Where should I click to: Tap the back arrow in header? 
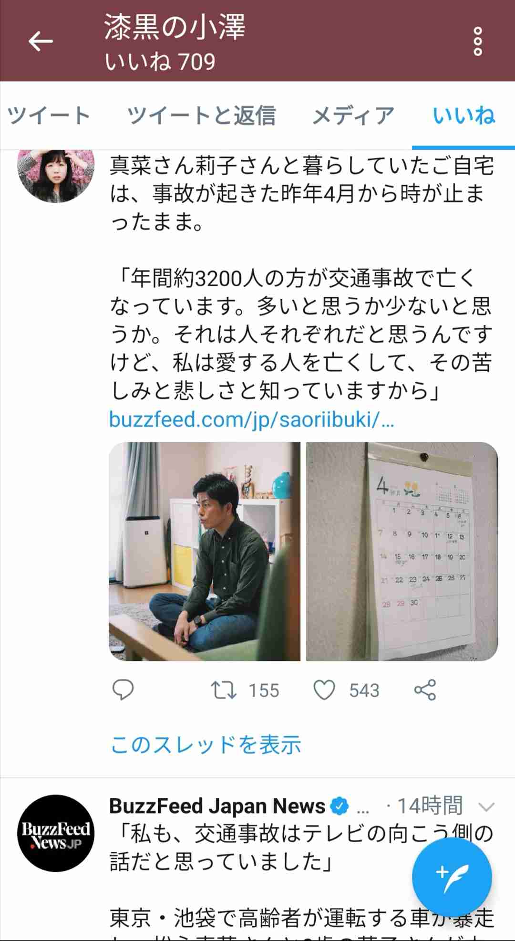41,41
